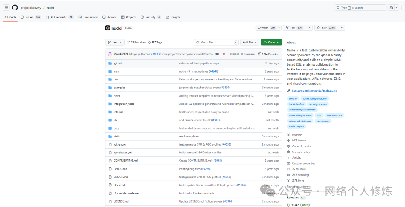Open the hamburger navigation menu
Image resolution: width=405 pixels, height=207 pixels.
6,8
